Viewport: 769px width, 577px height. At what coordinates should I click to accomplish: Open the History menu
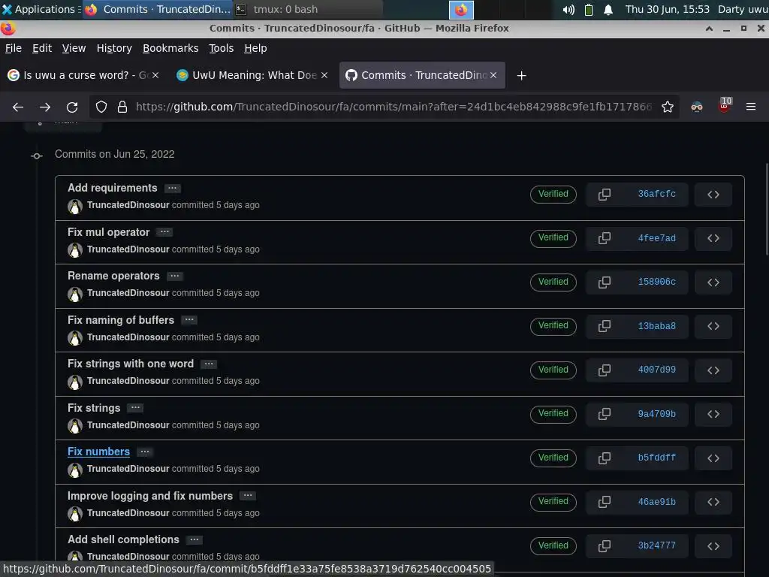coord(114,48)
